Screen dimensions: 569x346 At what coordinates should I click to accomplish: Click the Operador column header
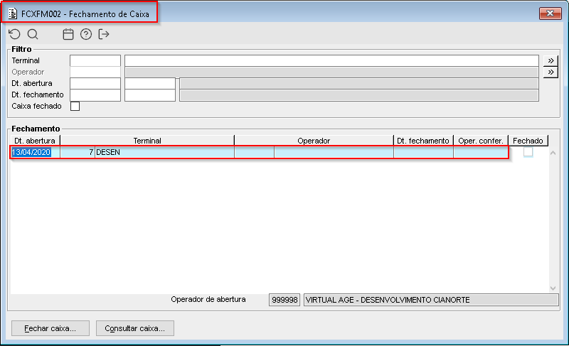coord(314,141)
